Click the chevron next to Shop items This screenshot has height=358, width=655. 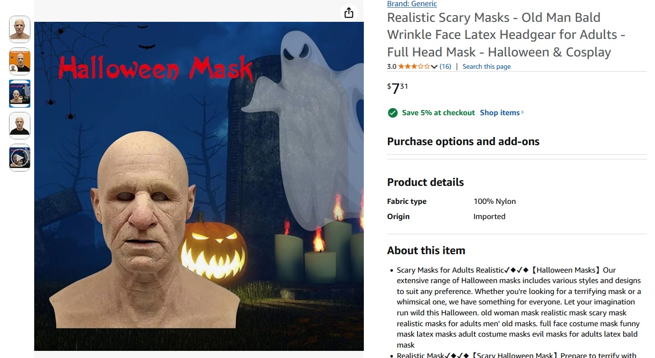point(522,112)
